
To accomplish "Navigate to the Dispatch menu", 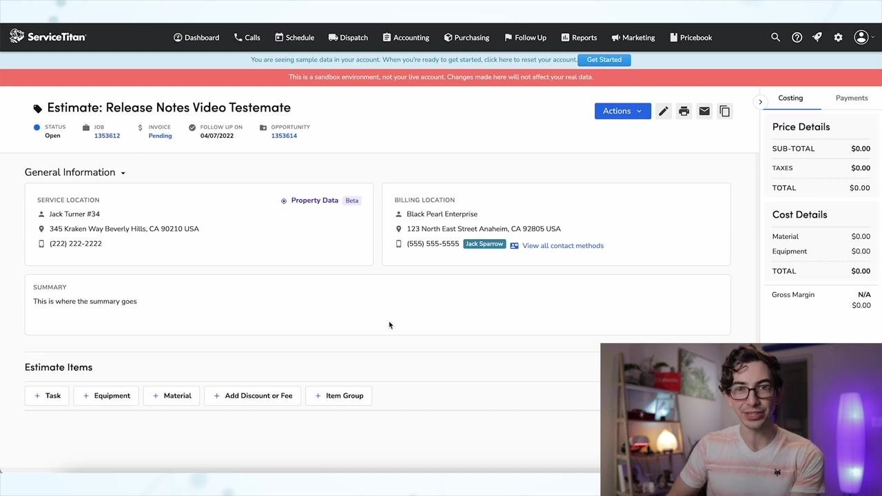I will click(x=348, y=37).
